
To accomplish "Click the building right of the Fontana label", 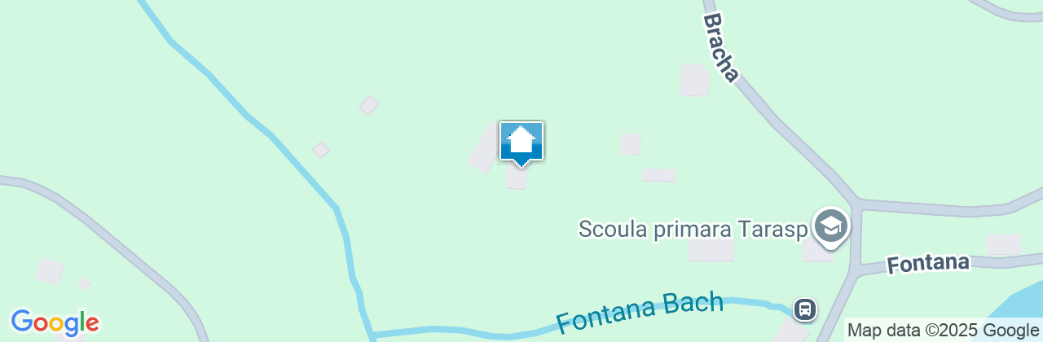I will point(1004,244).
